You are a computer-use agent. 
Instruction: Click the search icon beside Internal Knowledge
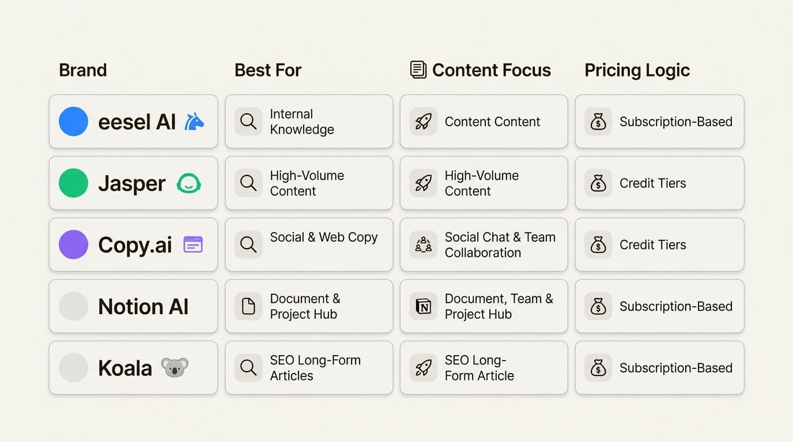tap(248, 121)
